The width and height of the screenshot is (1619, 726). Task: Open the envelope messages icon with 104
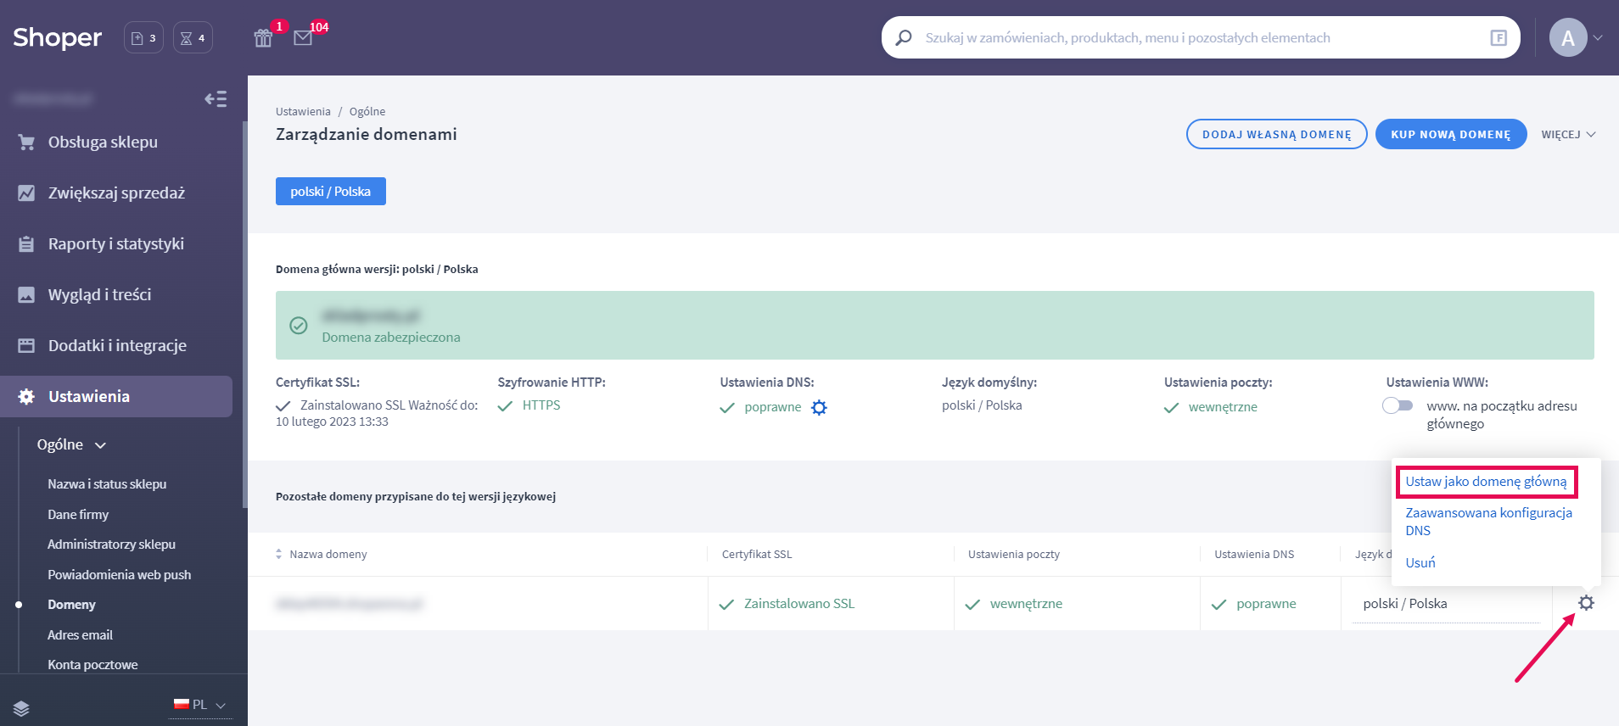click(x=303, y=38)
